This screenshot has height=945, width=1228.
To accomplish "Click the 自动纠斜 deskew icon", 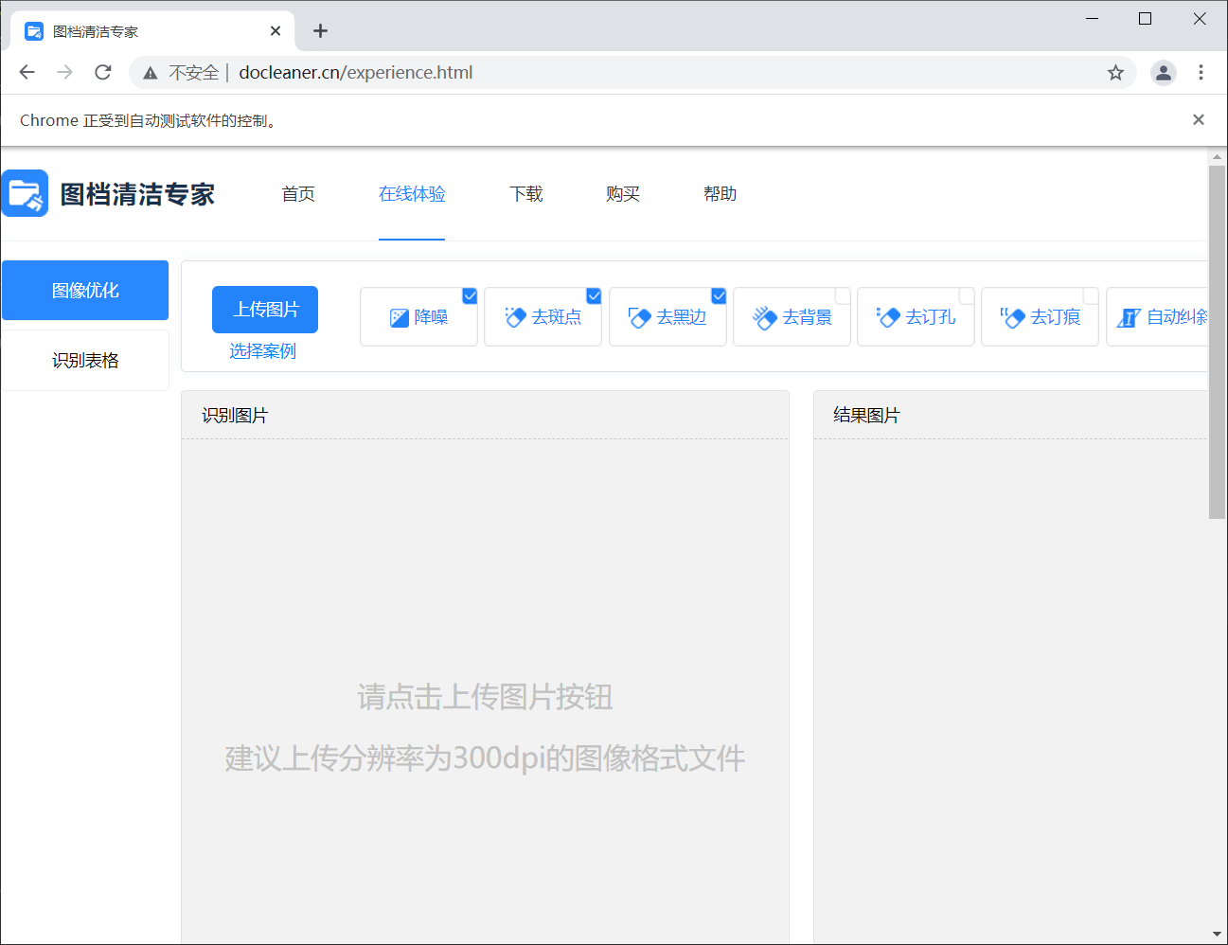I will click(1129, 317).
